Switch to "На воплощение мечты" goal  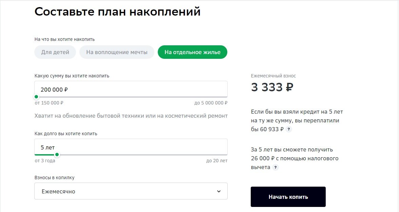click(x=117, y=52)
